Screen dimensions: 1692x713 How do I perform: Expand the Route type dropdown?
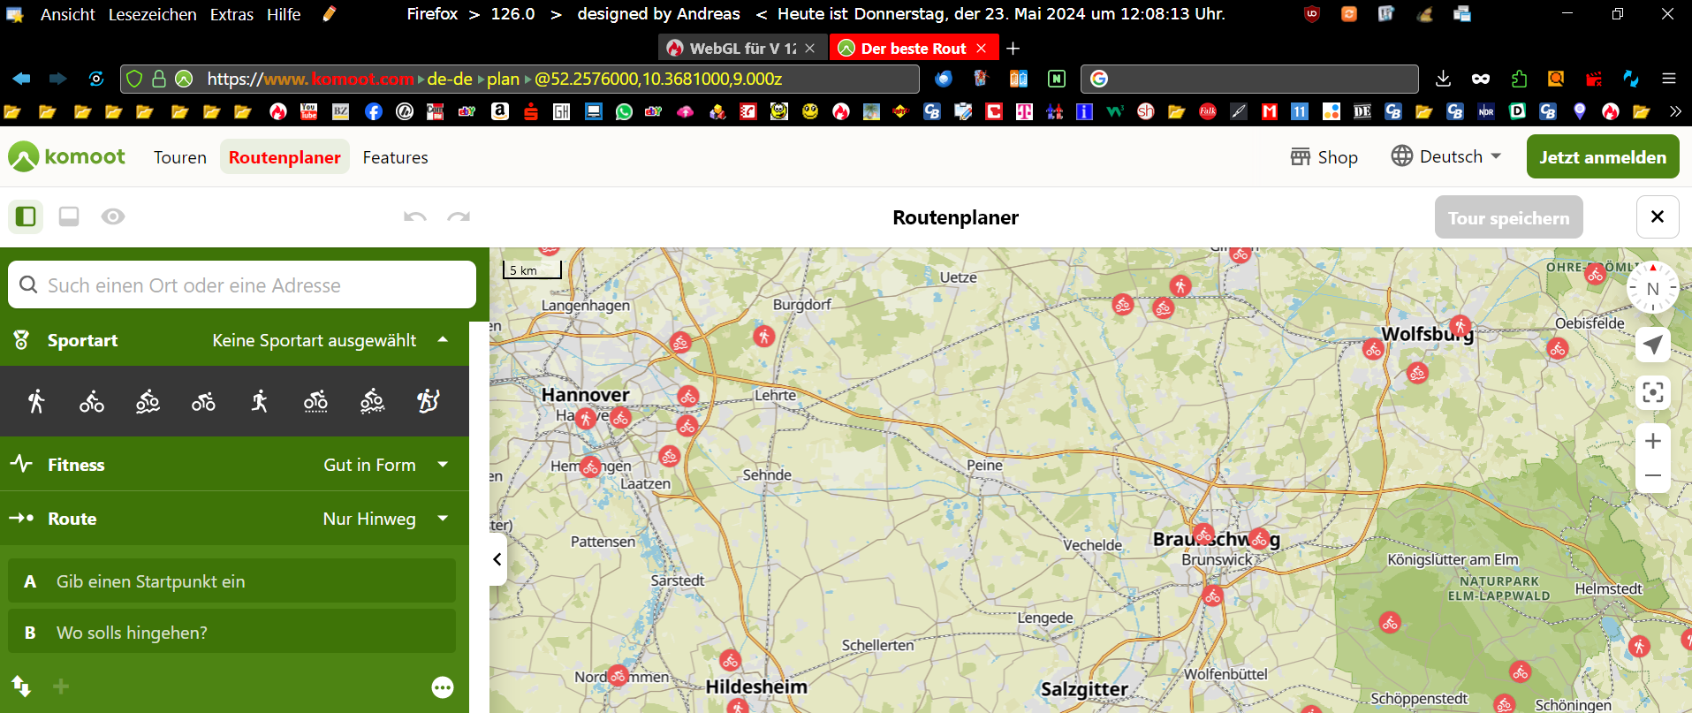pyautogui.click(x=443, y=519)
